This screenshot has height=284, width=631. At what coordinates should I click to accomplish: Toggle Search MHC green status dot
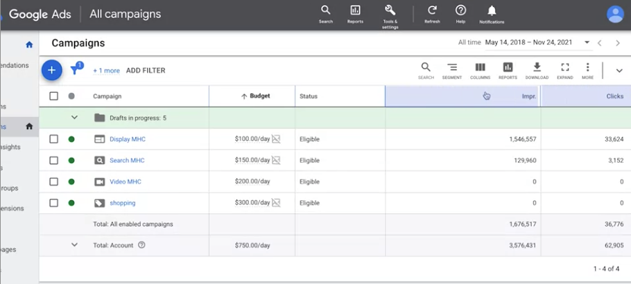pyautogui.click(x=71, y=161)
